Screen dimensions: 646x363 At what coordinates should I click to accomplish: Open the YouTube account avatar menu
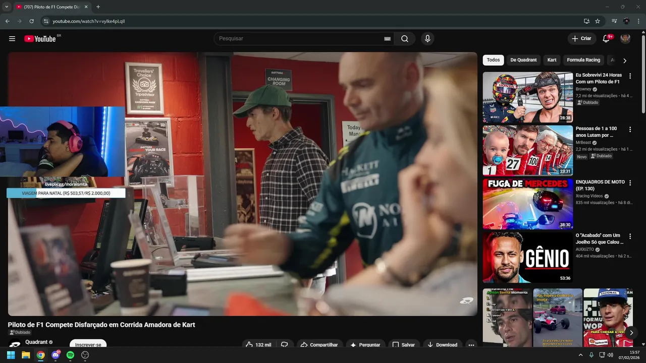pos(625,39)
